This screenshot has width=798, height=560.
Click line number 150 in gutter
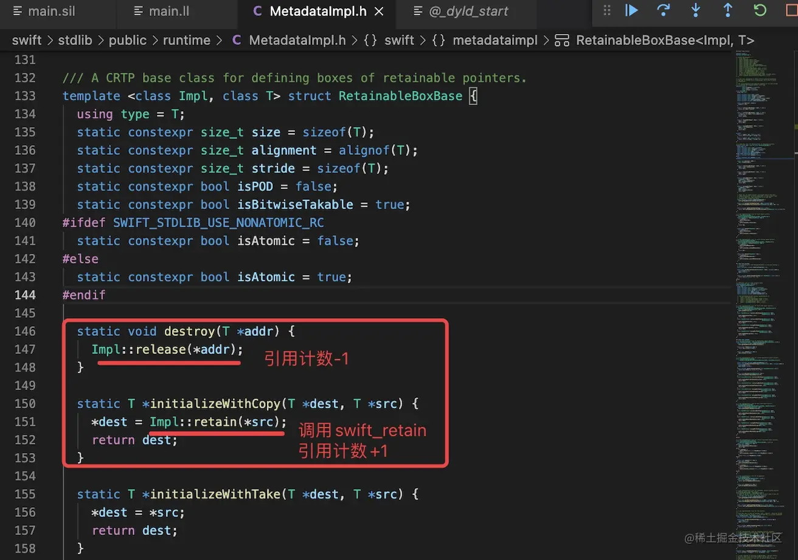[x=25, y=403]
